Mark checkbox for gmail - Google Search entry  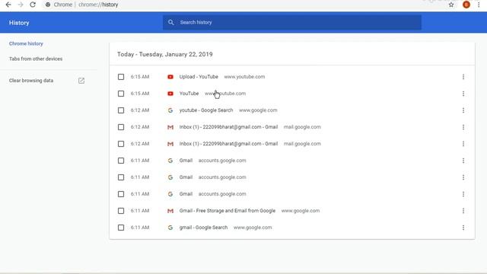point(121,228)
